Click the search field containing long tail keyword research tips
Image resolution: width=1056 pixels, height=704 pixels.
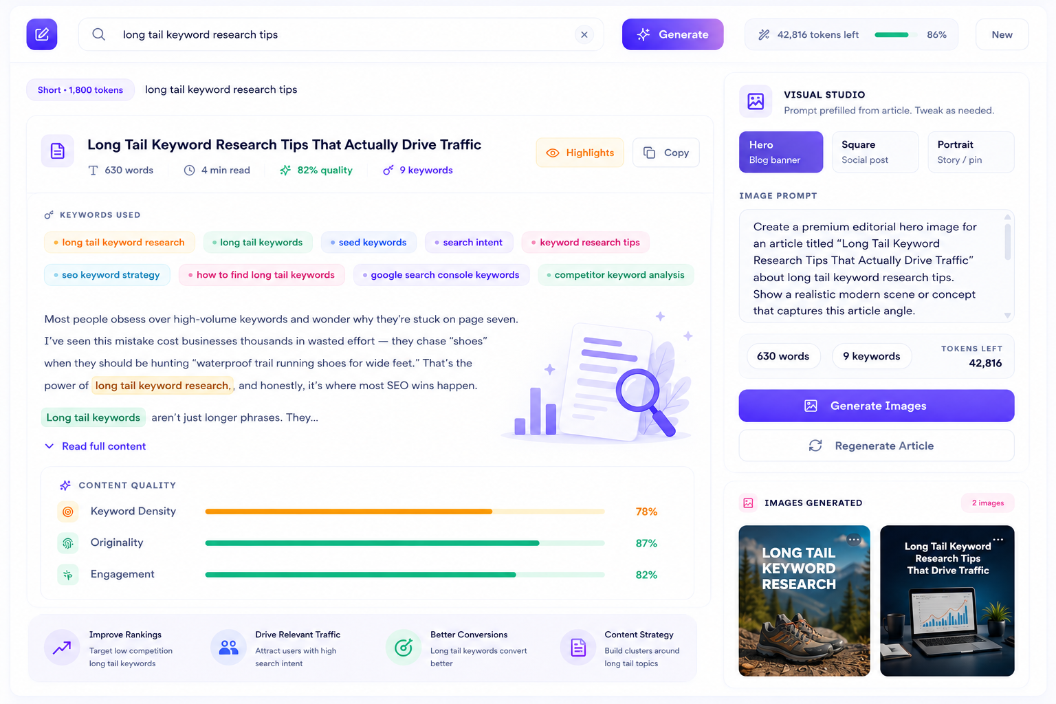tap(341, 34)
